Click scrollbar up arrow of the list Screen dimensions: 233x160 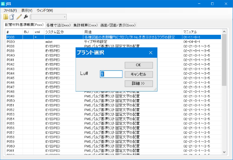coord(224,32)
